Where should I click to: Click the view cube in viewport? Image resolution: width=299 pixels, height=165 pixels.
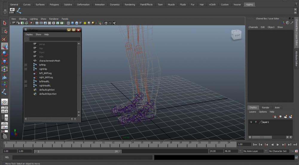pos(236,35)
